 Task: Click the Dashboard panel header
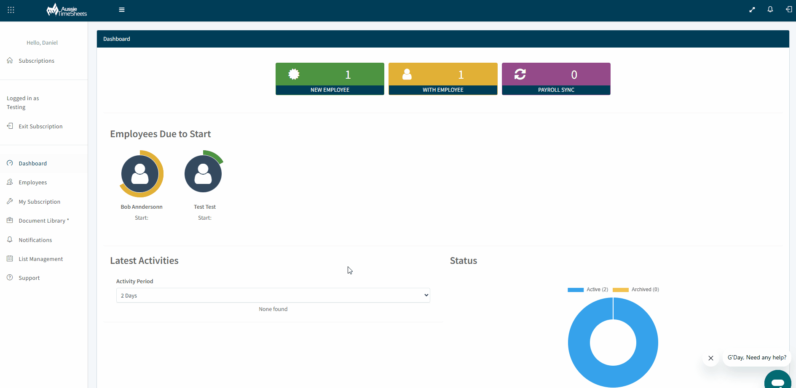pyautogui.click(x=443, y=39)
